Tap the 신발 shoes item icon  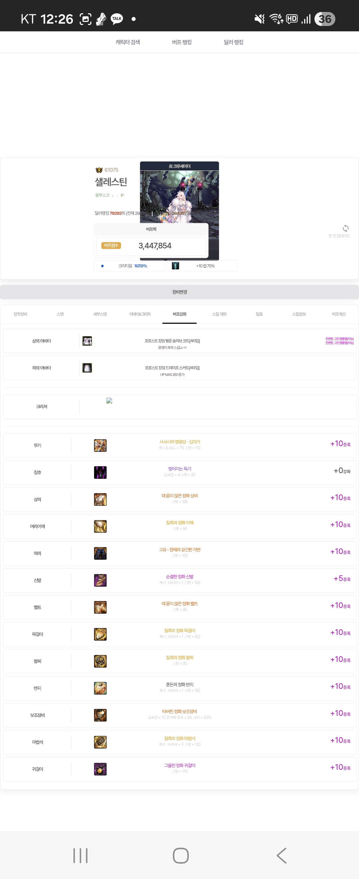tap(100, 580)
